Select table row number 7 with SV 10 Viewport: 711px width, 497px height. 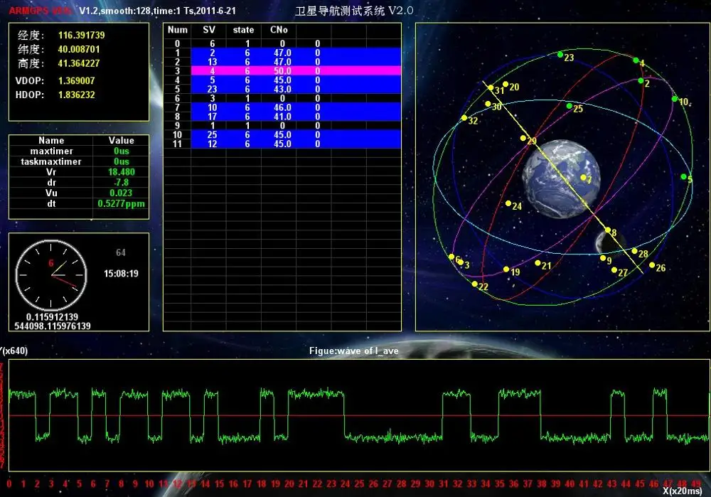pyautogui.click(x=282, y=107)
